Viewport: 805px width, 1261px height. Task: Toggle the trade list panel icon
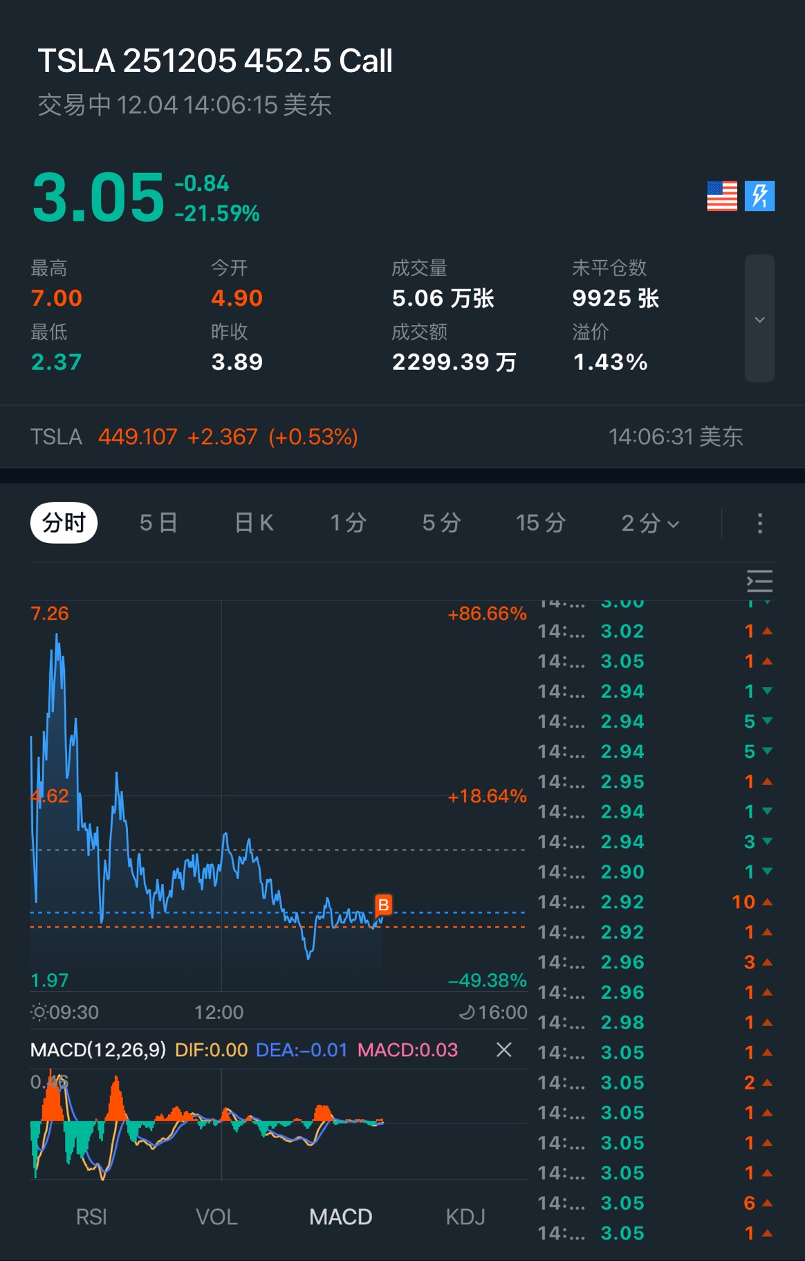click(759, 581)
